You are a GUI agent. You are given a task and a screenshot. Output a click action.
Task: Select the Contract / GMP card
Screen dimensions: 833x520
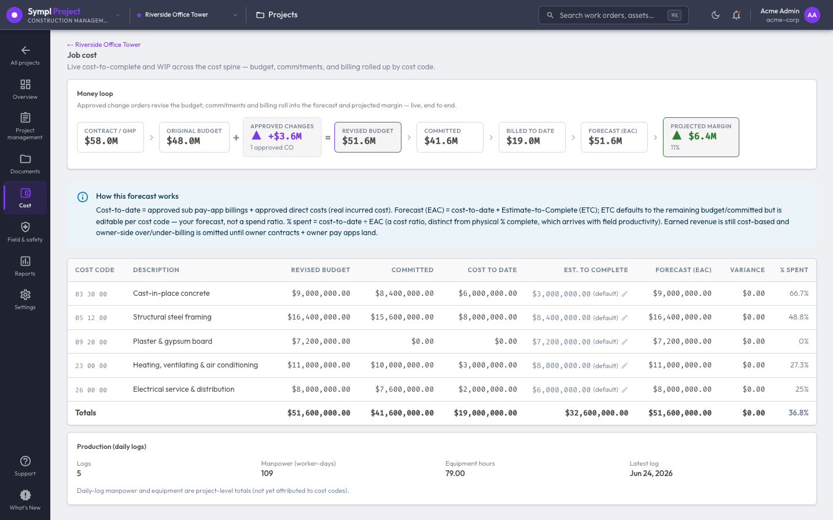tap(110, 137)
